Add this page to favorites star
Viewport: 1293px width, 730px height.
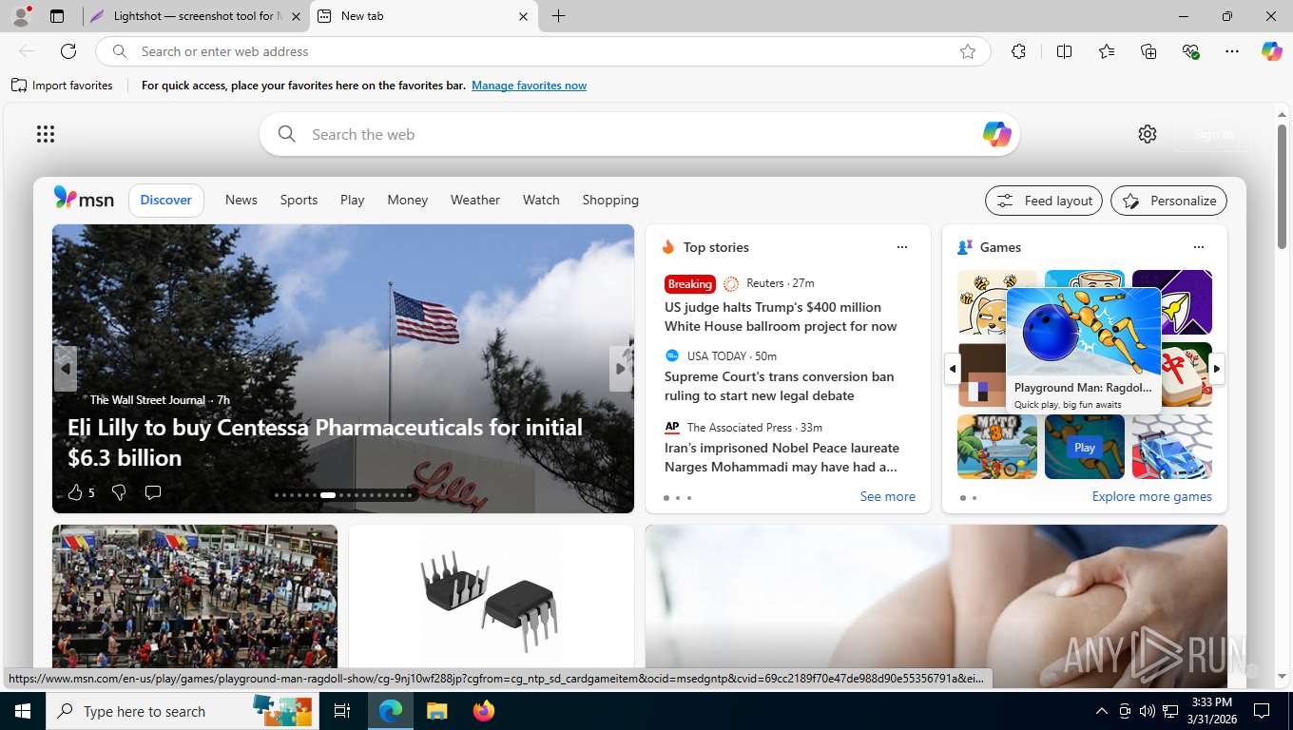(x=968, y=51)
